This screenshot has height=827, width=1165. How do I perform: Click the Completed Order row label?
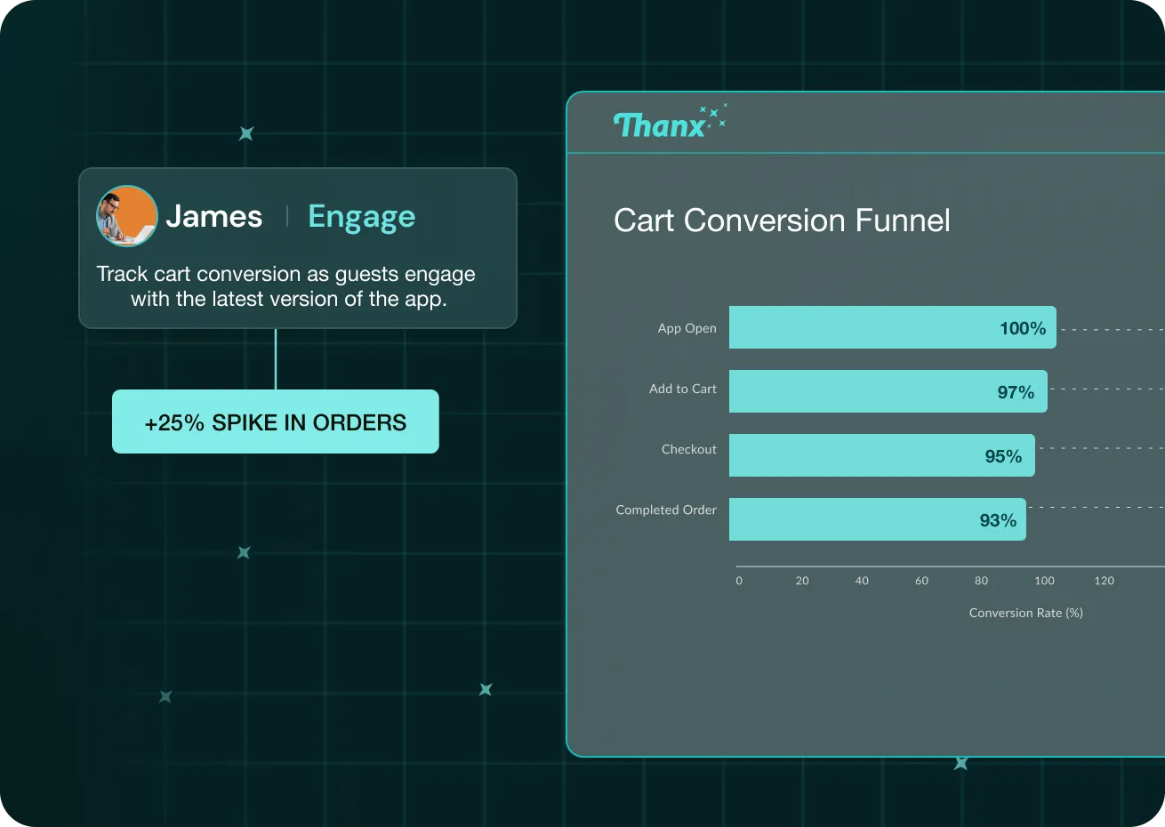[666, 510]
